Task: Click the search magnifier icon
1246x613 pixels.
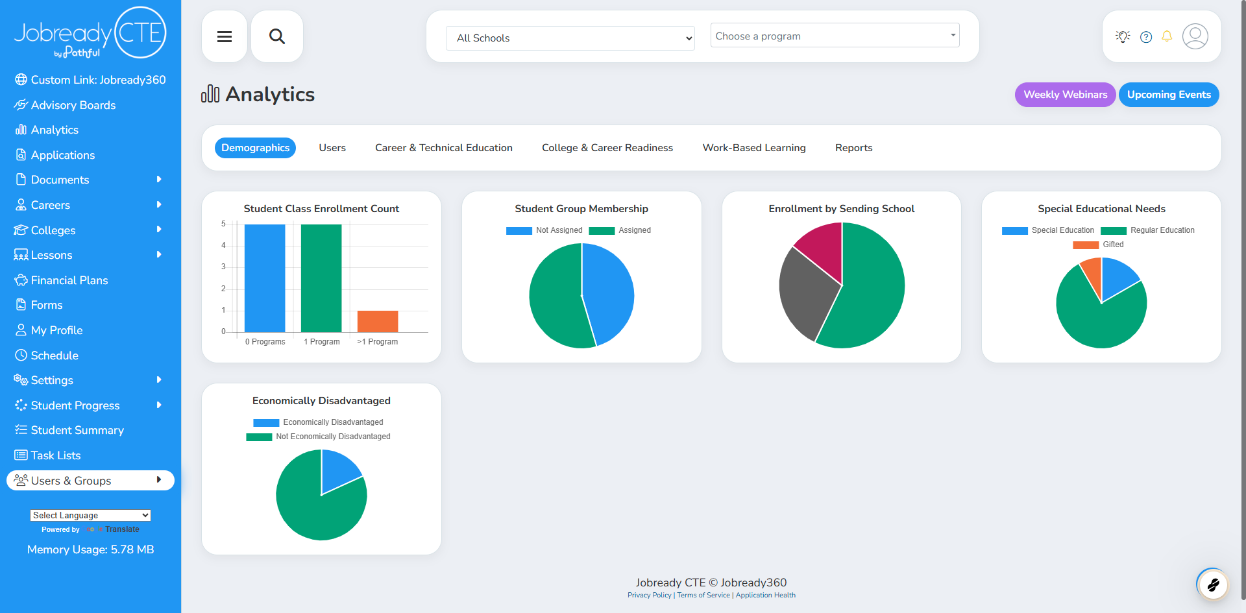Action: (x=277, y=37)
